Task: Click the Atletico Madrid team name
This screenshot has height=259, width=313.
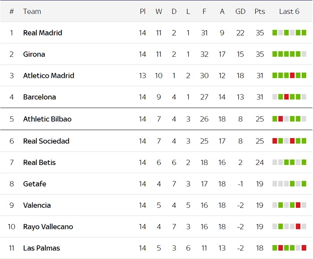Action: pyautogui.click(x=48, y=76)
